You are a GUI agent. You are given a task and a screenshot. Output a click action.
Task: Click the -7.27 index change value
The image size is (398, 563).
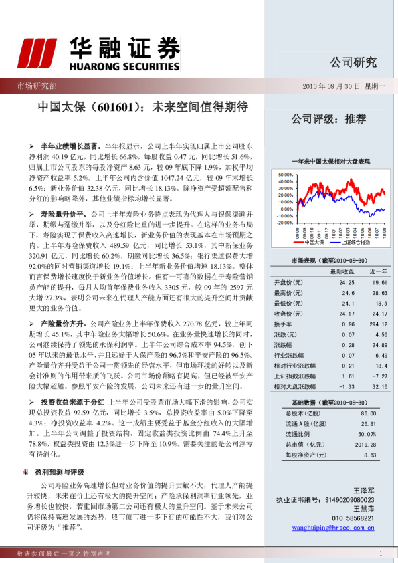[380, 376]
